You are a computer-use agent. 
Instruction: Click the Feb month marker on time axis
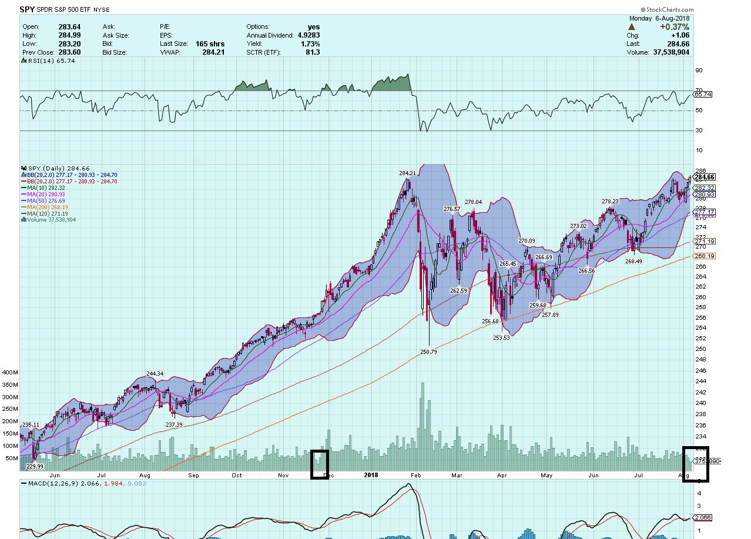415,474
